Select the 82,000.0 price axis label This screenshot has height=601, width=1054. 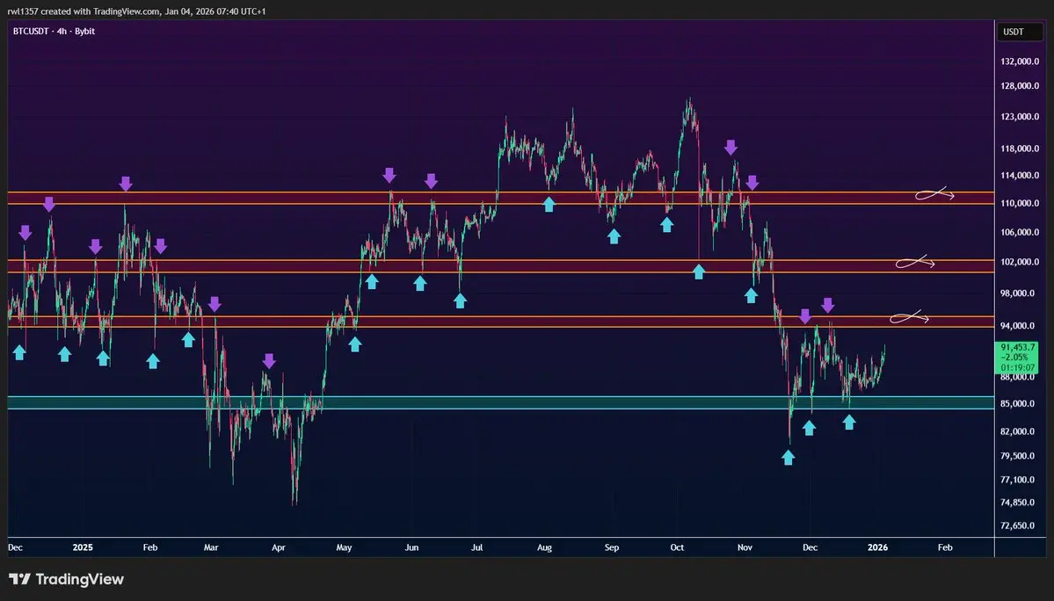pyautogui.click(x=1020, y=431)
